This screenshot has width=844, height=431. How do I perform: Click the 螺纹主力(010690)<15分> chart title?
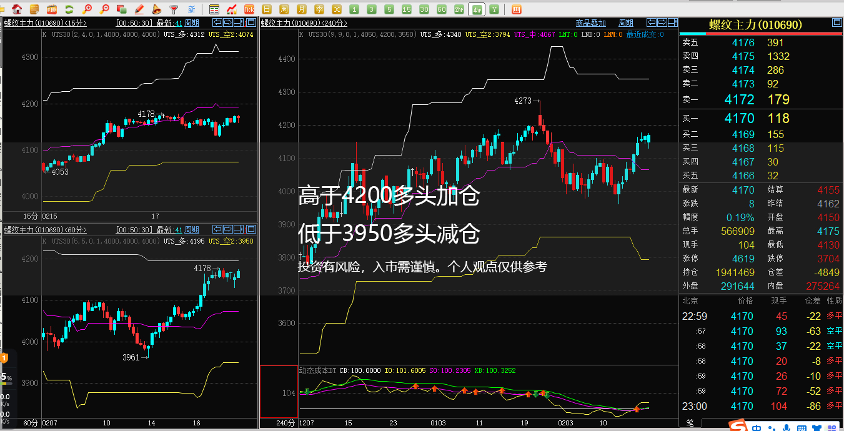tap(46, 23)
